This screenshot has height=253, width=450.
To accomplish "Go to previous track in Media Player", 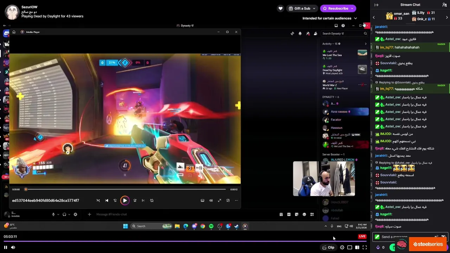I will [107, 201].
